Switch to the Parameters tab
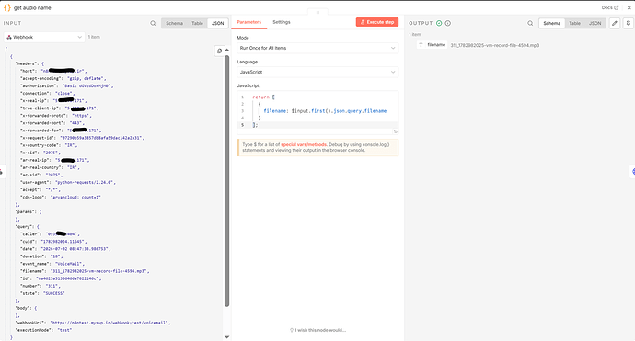Screen dimensions: 635x341 [249, 22]
